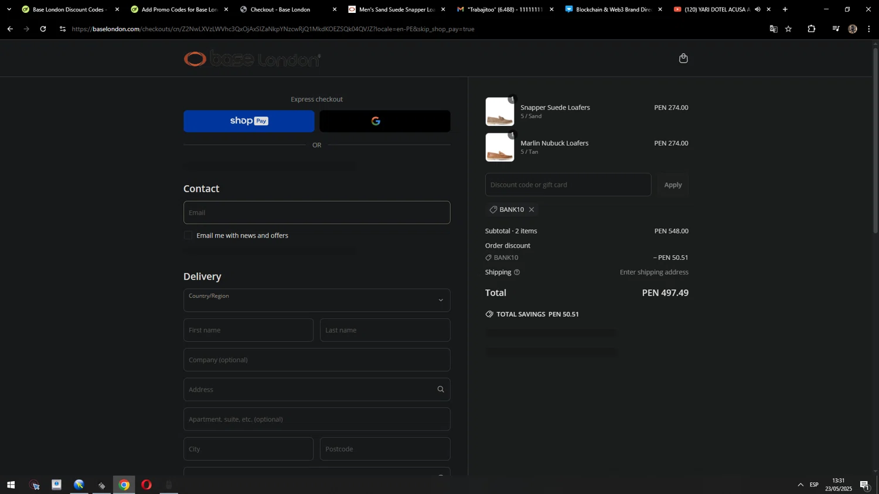Switch to Add Promo Codes tab
879x494 pixels.
coord(179,9)
